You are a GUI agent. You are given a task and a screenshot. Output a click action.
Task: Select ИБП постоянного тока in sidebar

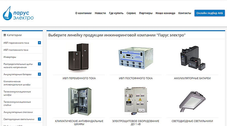click(x=16, y=50)
